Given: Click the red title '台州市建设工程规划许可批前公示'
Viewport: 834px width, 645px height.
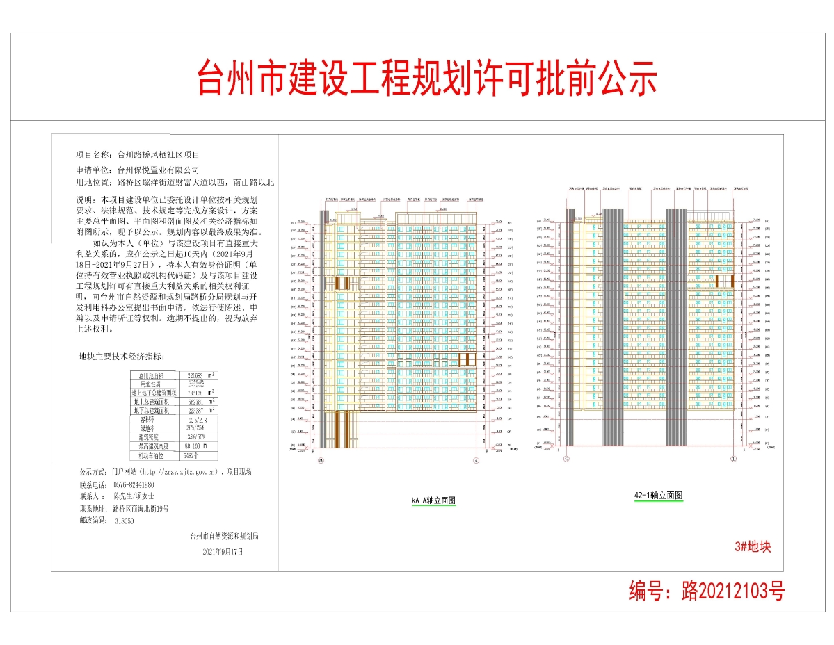Looking at the screenshot, I should pyautogui.click(x=426, y=78).
